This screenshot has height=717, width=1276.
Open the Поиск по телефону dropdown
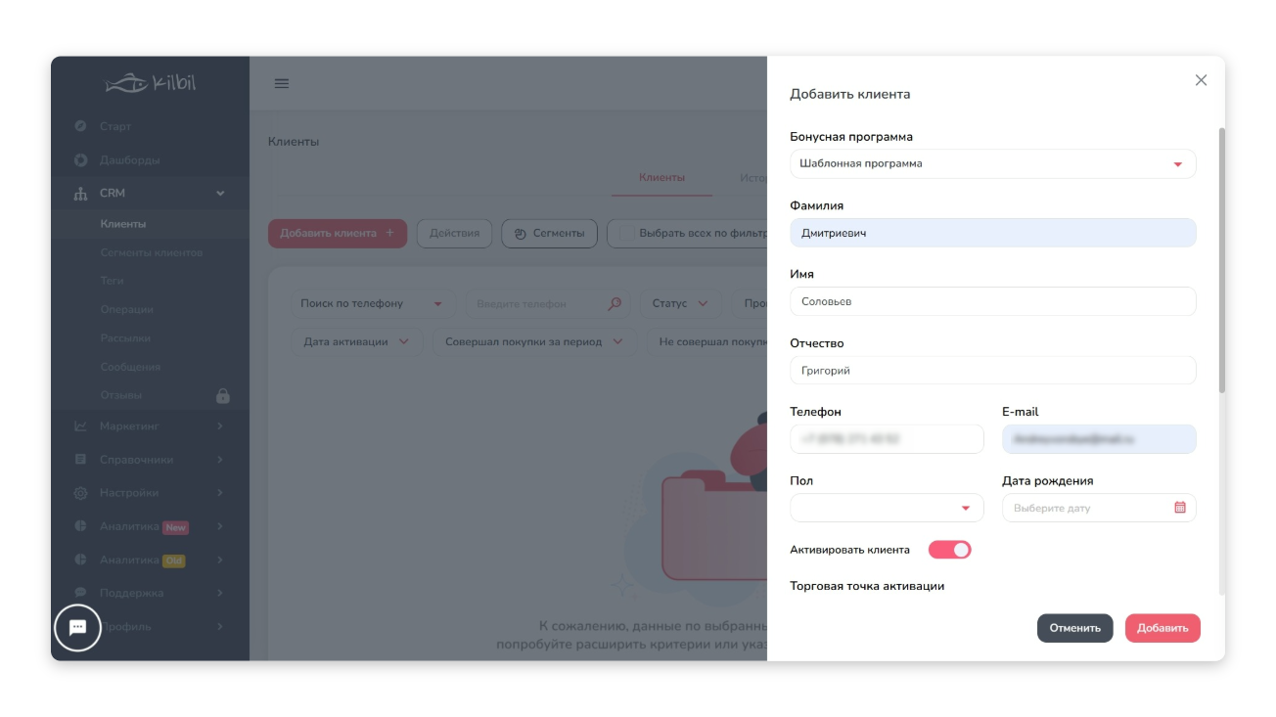coord(372,303)
